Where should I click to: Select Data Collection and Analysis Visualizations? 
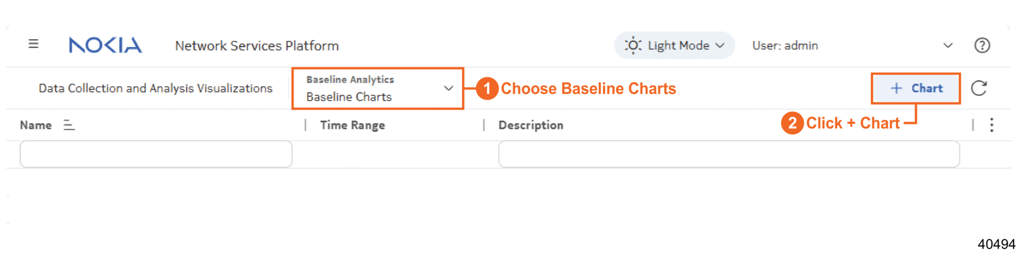155,89
